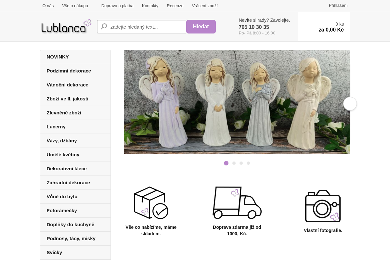Image resolution: width=390 pixels, height=260 pixels.
Task: Focus the search text field
Action: point(142,27)
